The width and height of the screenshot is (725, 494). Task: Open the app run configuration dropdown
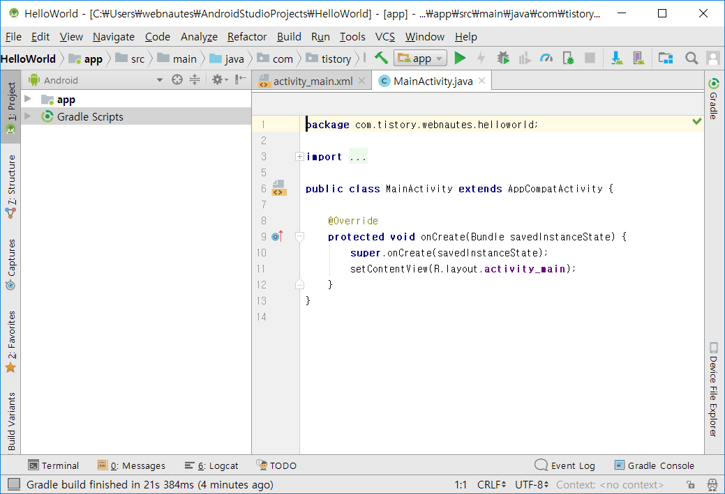(x=420, y=58)
